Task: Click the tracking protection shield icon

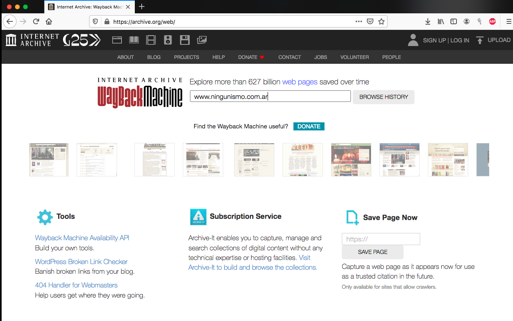Action: coord(96,22)
